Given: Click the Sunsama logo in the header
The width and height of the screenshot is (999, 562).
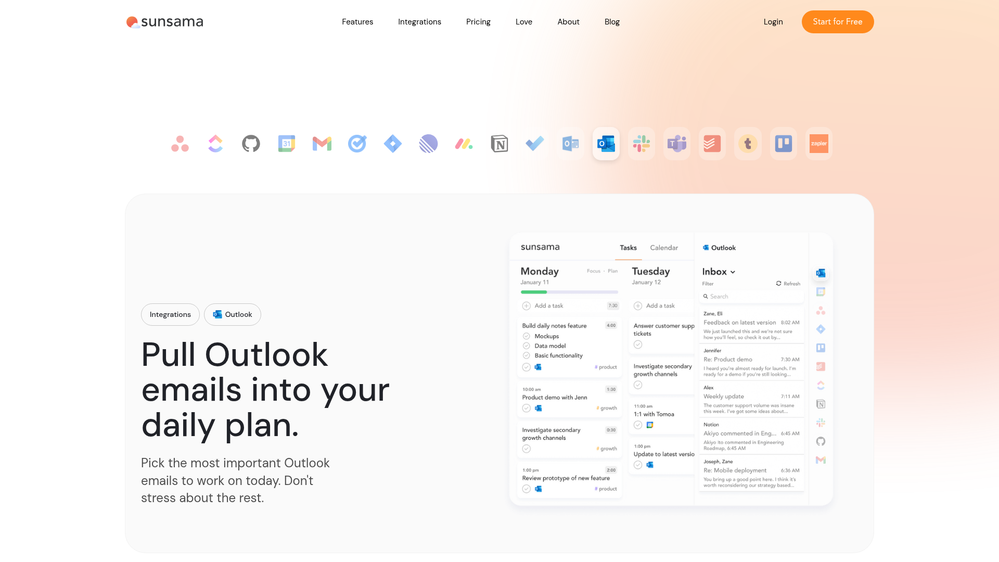Looking at the screenshot, I should pos(165,22).
